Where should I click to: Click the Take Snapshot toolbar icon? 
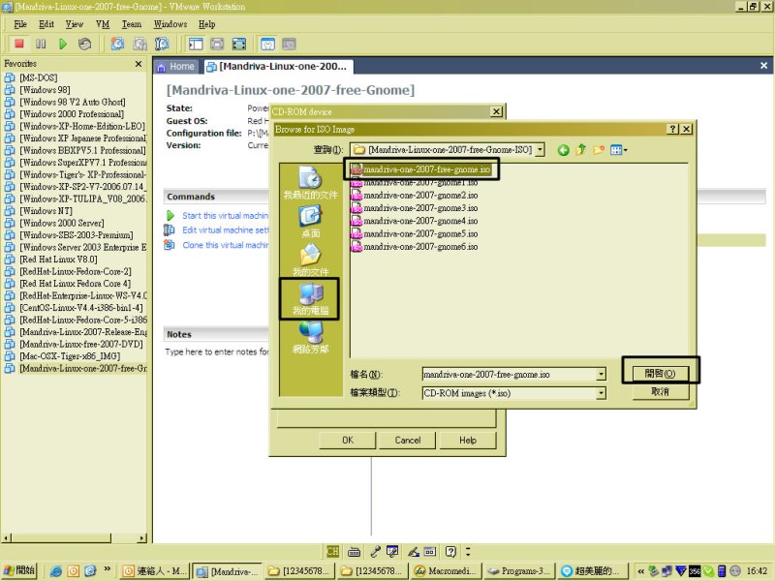point(117,44)
